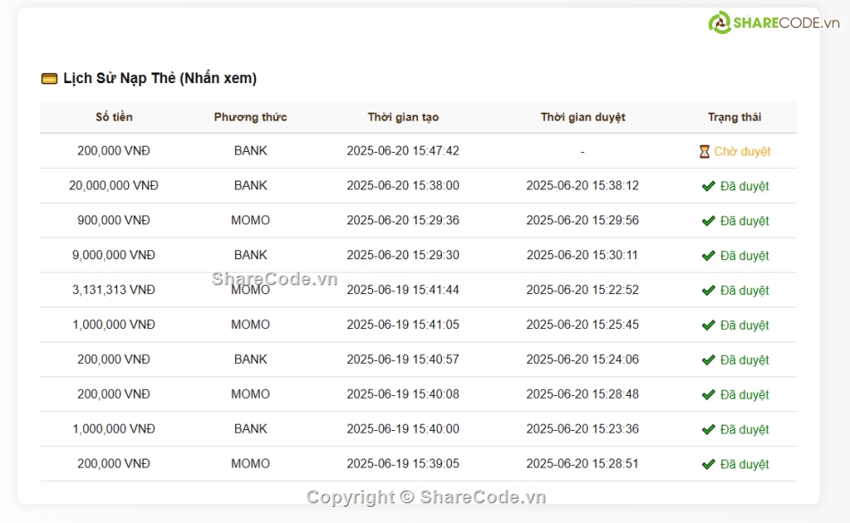The width and height of the screenshot is (850, 523).
Task: Click the 'Phương thức' column header
Action: 251,117
